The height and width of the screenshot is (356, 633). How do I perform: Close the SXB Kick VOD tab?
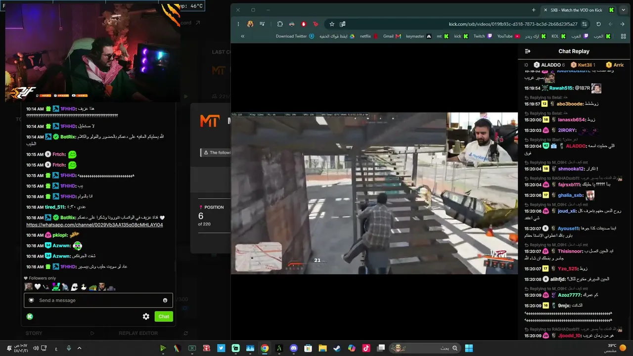545,10
